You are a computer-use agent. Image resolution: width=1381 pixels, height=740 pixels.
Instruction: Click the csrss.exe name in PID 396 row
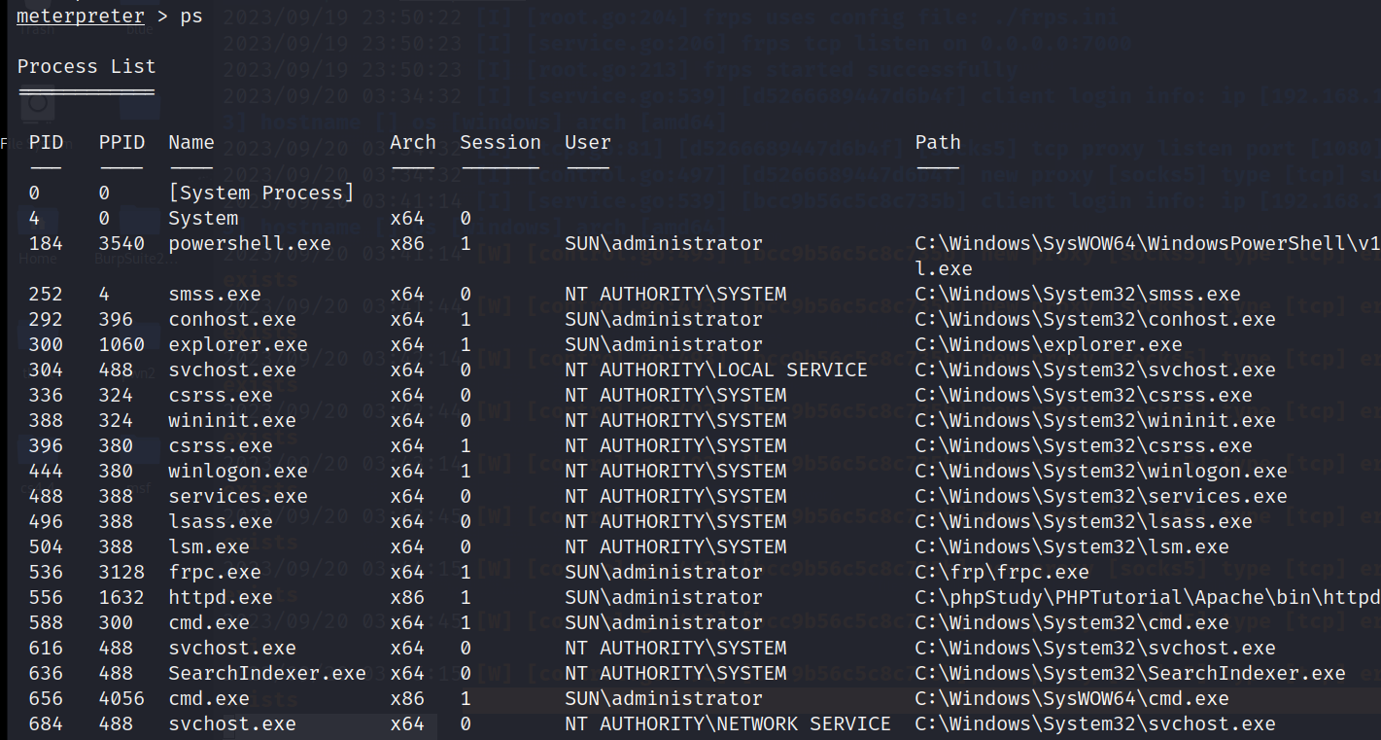221,445
